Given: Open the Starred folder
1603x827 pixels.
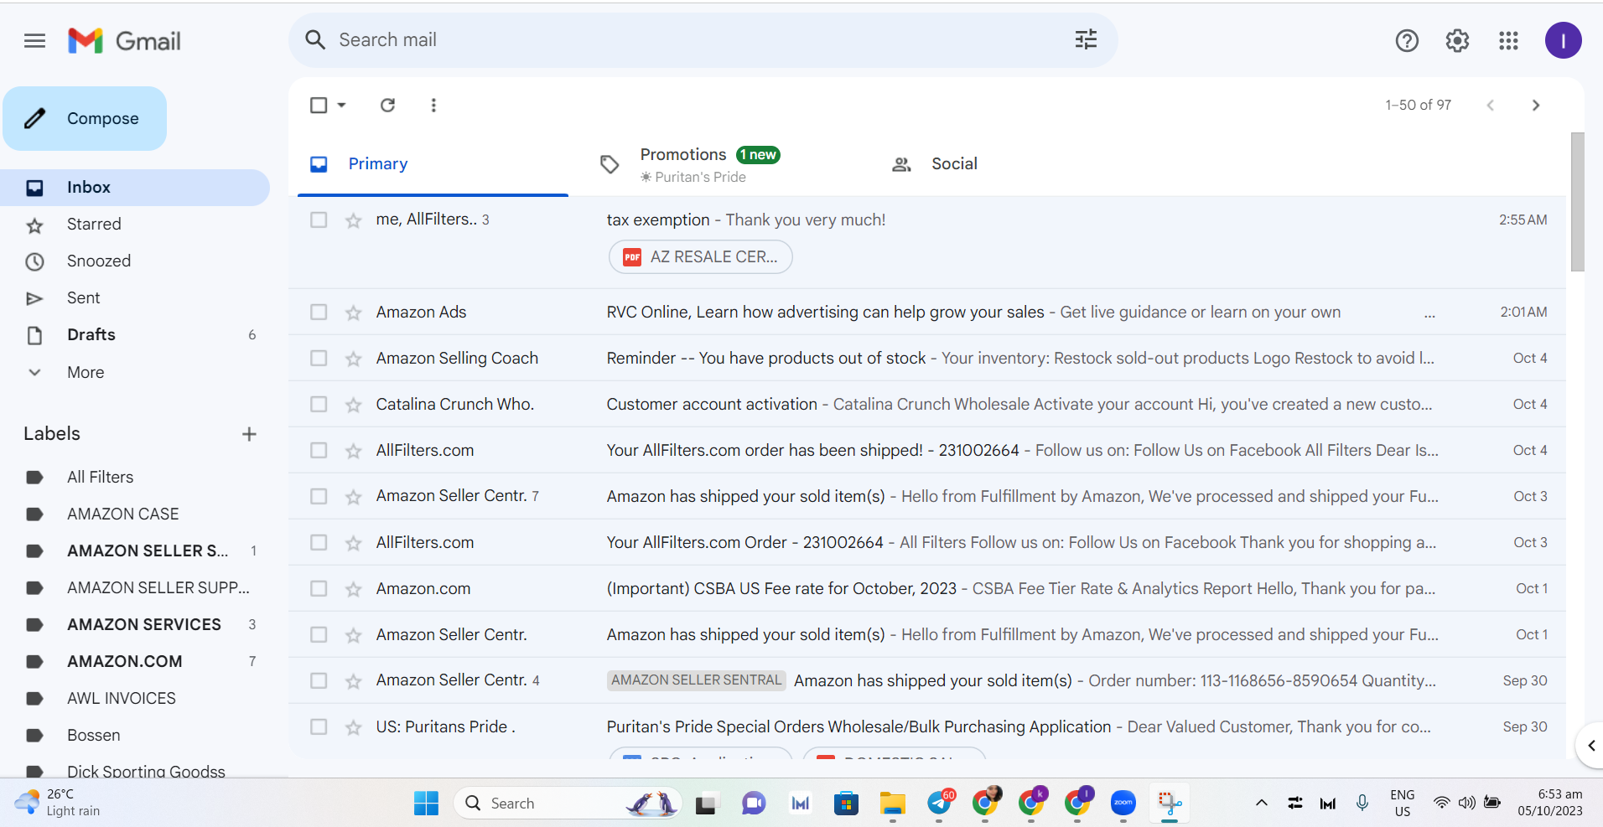Looking at the screenshot, I should pyautogui.click(x=135, y=225).
